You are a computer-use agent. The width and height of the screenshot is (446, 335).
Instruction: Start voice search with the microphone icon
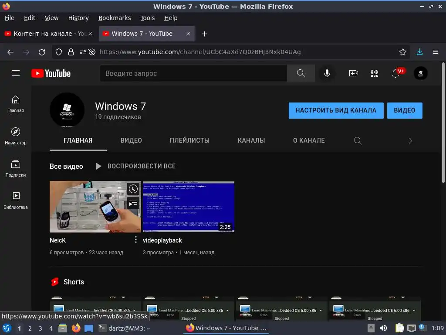[327, 73]
